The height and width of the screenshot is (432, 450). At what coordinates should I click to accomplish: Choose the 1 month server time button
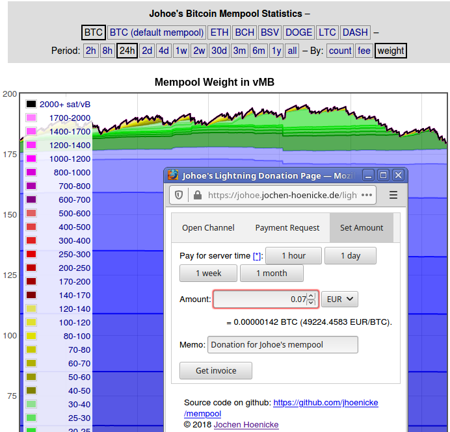[271, 273]
